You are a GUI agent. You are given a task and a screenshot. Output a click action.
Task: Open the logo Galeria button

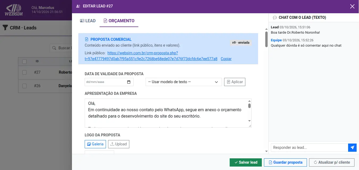click(x=95, y=144)
